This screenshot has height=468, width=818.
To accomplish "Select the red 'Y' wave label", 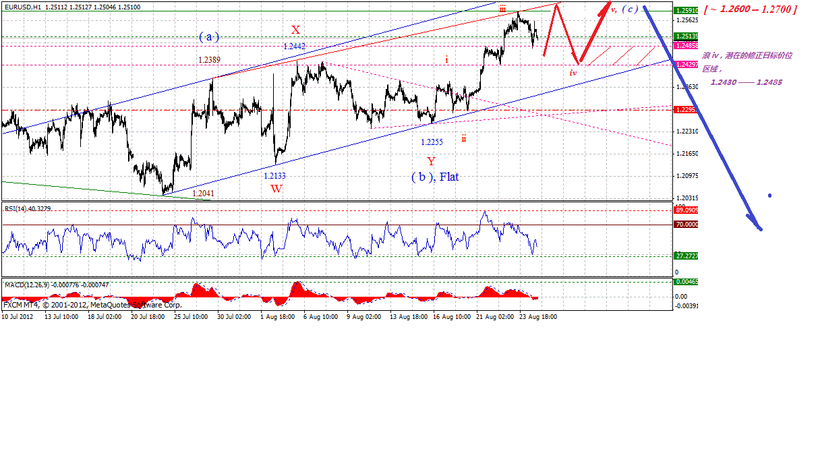I will coord(431,161).
